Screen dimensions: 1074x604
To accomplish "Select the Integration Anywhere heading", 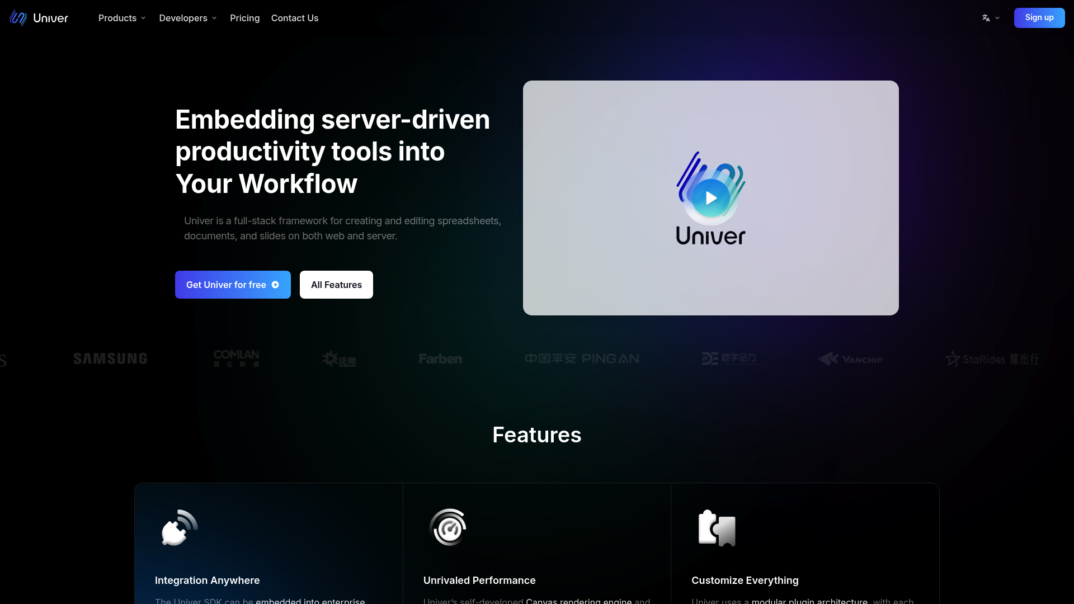I will pos(207,581).
